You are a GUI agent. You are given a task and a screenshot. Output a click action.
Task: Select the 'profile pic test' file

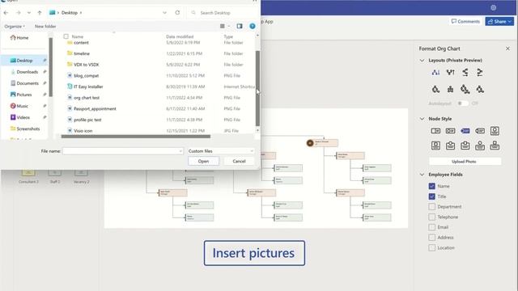click(x=87, y=120)
